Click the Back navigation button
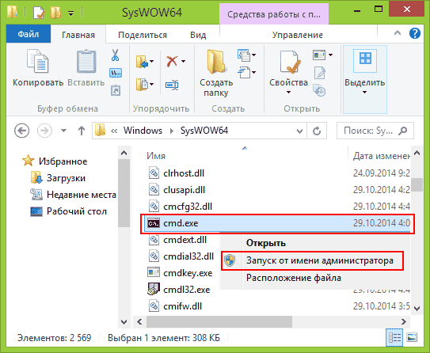 (22, 131)
